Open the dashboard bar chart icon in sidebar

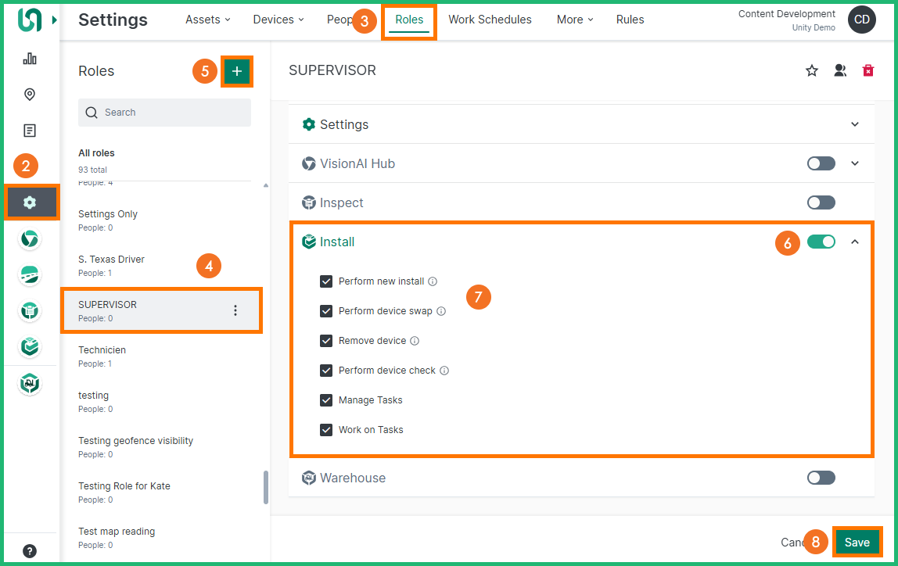pyautogui.click(x=30, y=59)
